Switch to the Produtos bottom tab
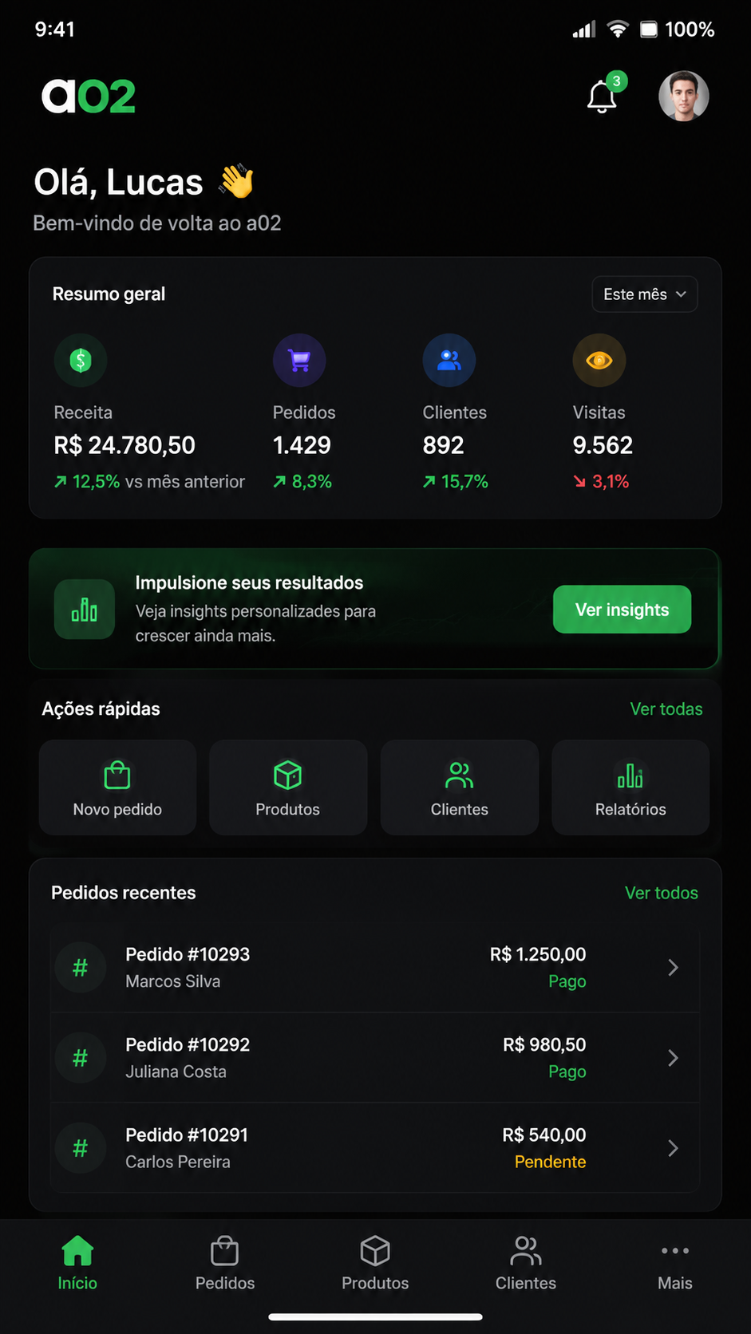Screen dimensions: 751x1334 click(375, 1264)
